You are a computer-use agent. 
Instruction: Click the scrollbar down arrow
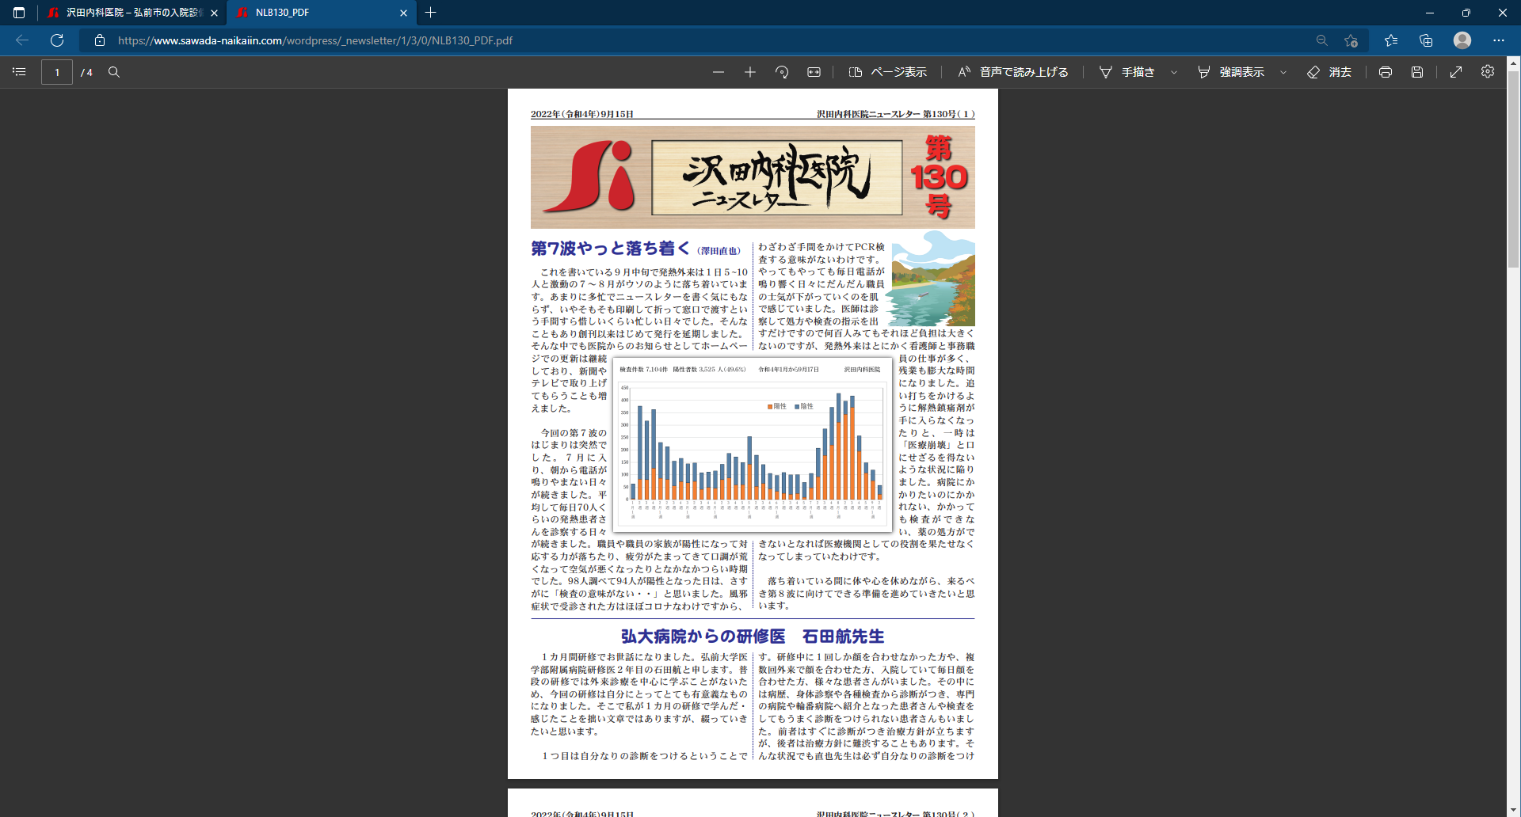[x=1514, y=810]
